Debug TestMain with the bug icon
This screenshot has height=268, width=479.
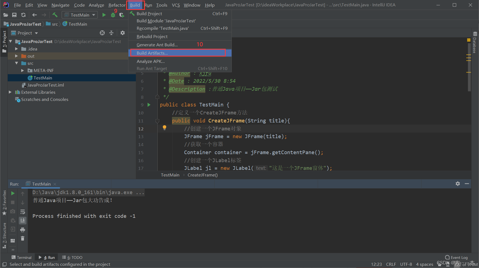click(x=113, y=15)
